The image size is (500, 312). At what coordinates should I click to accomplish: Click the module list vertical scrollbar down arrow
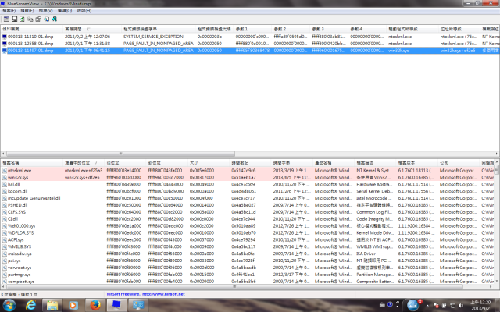click(x=497, y=281)
